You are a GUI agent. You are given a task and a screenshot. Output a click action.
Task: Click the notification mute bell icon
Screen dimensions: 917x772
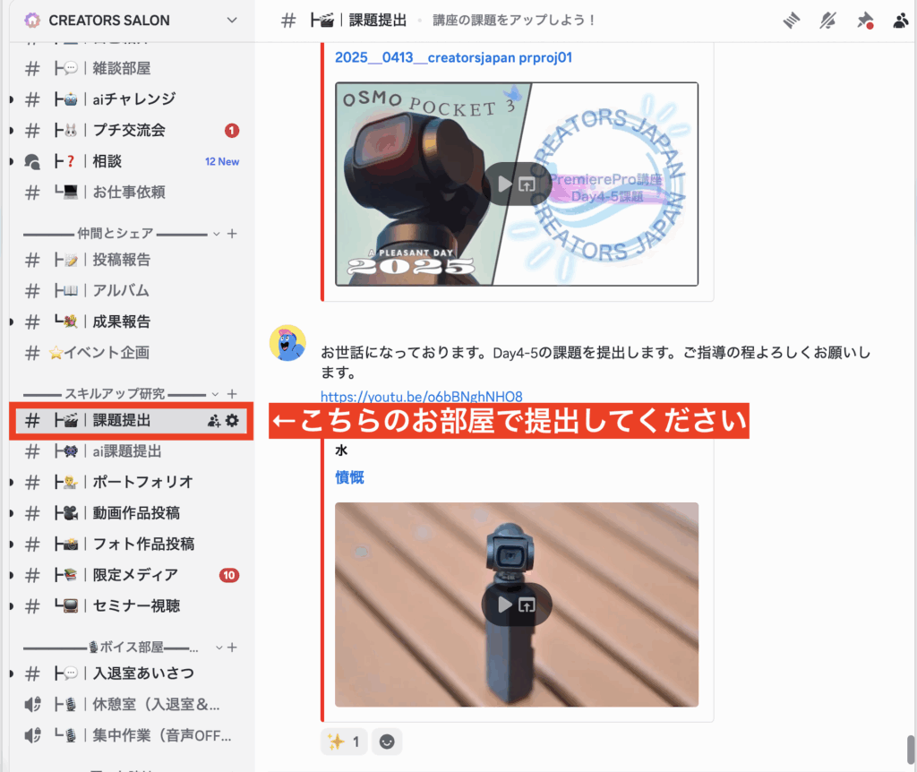[827, 21]
